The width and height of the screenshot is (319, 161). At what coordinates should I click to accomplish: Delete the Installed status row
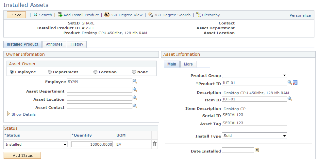(x=155, y=144)
